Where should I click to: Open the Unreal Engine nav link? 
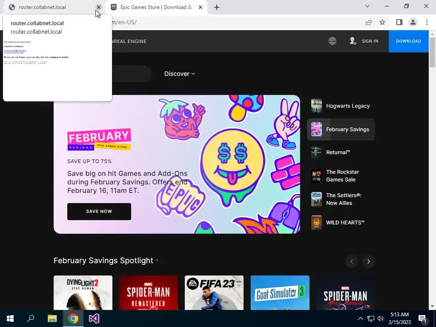click(x=129, y=41)
